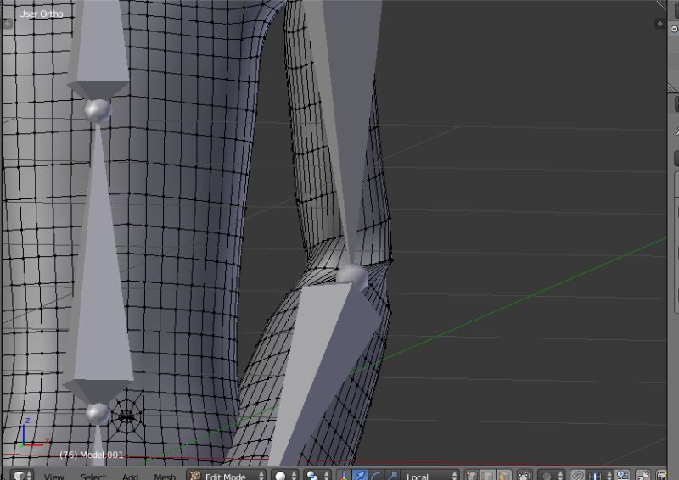Click the '(76) Model.001' object label
The image size is (679, 480).
pos(92,455)
